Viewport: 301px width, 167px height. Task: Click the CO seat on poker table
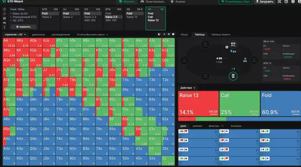click(205, 45)
